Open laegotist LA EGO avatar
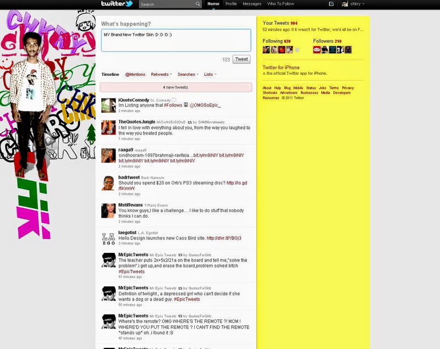This screenshot has height=349, width=440. click(x=108, y=239)
